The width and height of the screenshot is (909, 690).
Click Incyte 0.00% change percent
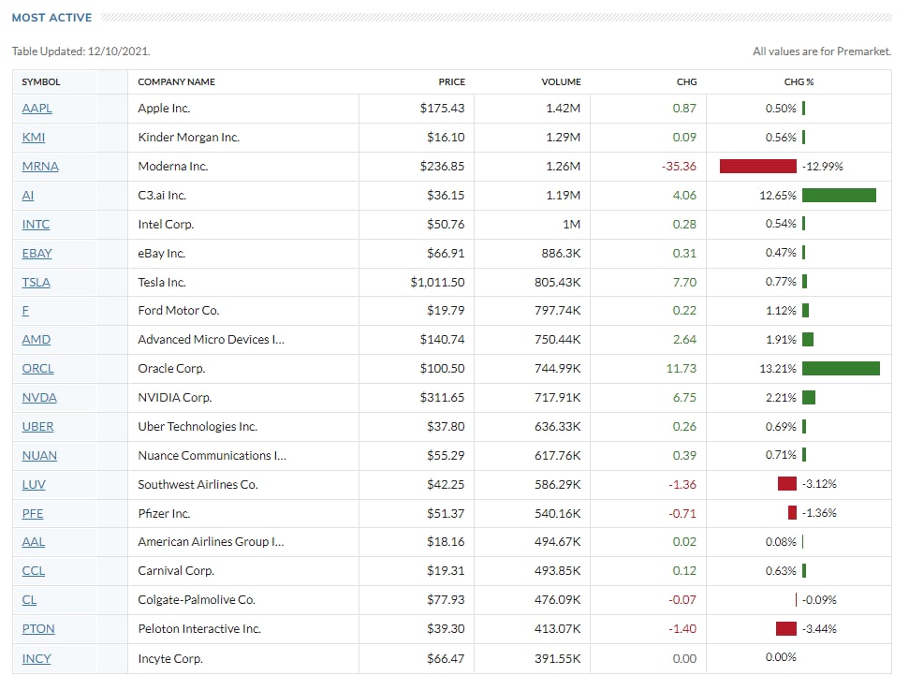(x=781, y=657)
